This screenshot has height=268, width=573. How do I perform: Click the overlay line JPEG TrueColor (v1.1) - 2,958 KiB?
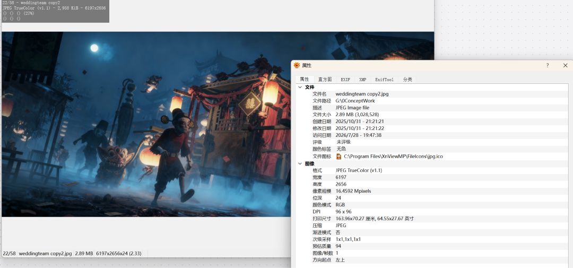(42, 7)
